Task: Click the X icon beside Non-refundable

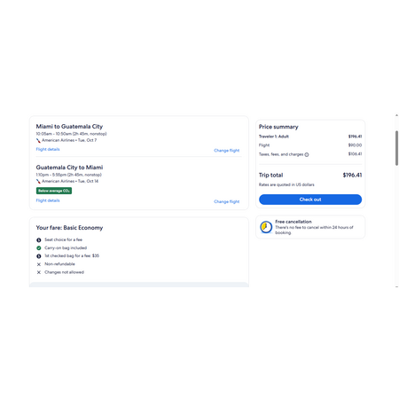Action: [39, 264]
